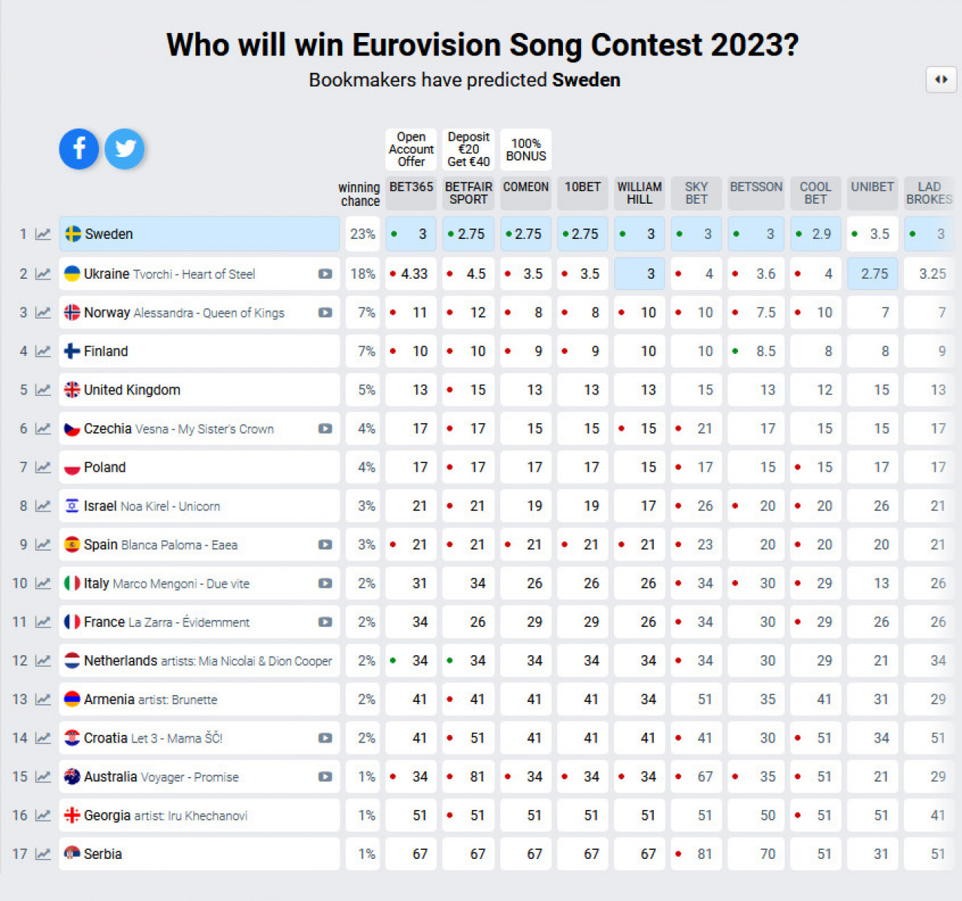Play the Czechia Vesna video icon
The image size is (962, 901).
[x=325, y=429]
